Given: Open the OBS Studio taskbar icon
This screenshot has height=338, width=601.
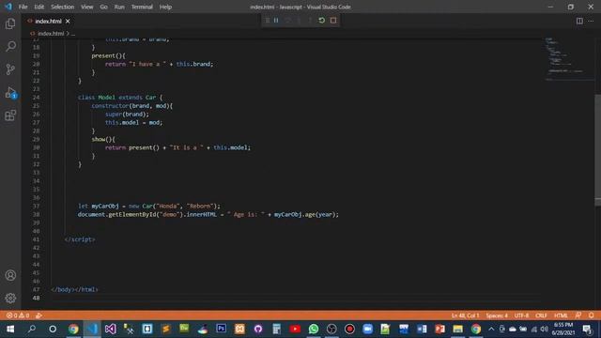Looking at the screenshot, I should coord(331,329).
